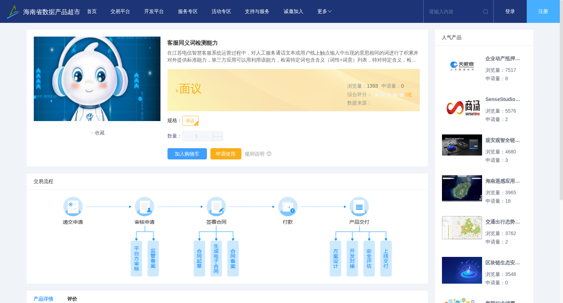Open the rules info icon
This screenshot has height=303, width=563.
pyautogui.click(x=269, y=154)
